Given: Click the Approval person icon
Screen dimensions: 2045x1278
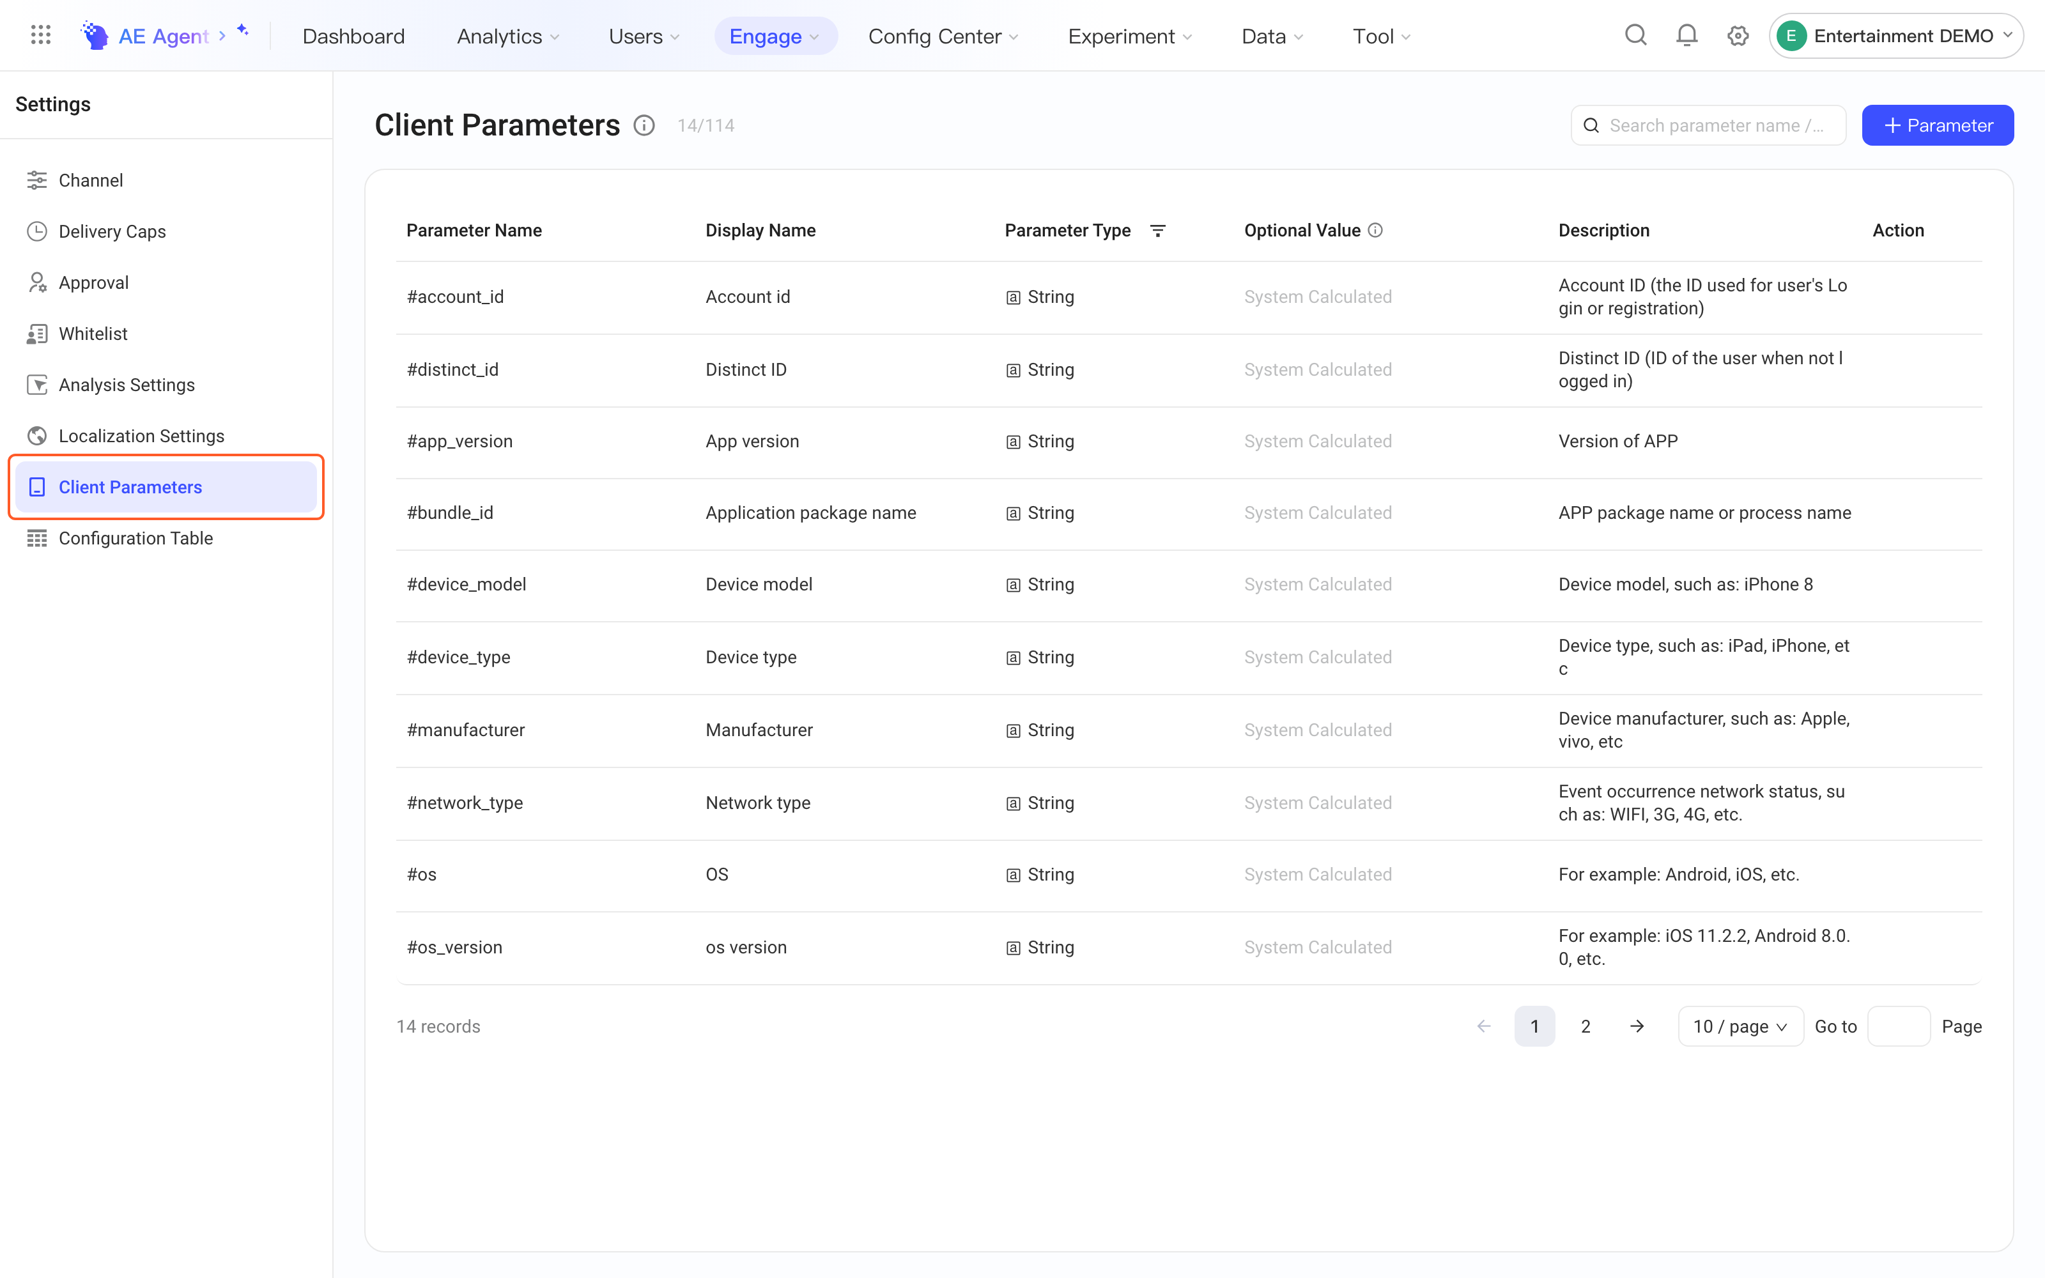Looking at the screenshot, I should pyautogui.click(x=37, y=282).
